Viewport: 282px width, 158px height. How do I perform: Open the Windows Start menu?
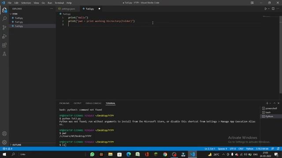coord(4,154)
